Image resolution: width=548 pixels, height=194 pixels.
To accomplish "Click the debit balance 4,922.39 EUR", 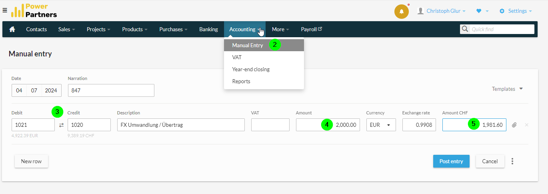I will click(x=25, y=136).
